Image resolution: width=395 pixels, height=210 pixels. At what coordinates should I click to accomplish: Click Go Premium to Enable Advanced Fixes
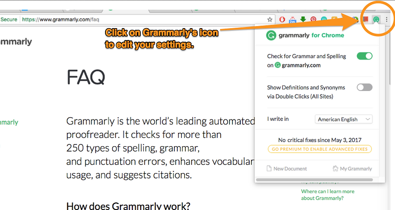pos(320,149)
